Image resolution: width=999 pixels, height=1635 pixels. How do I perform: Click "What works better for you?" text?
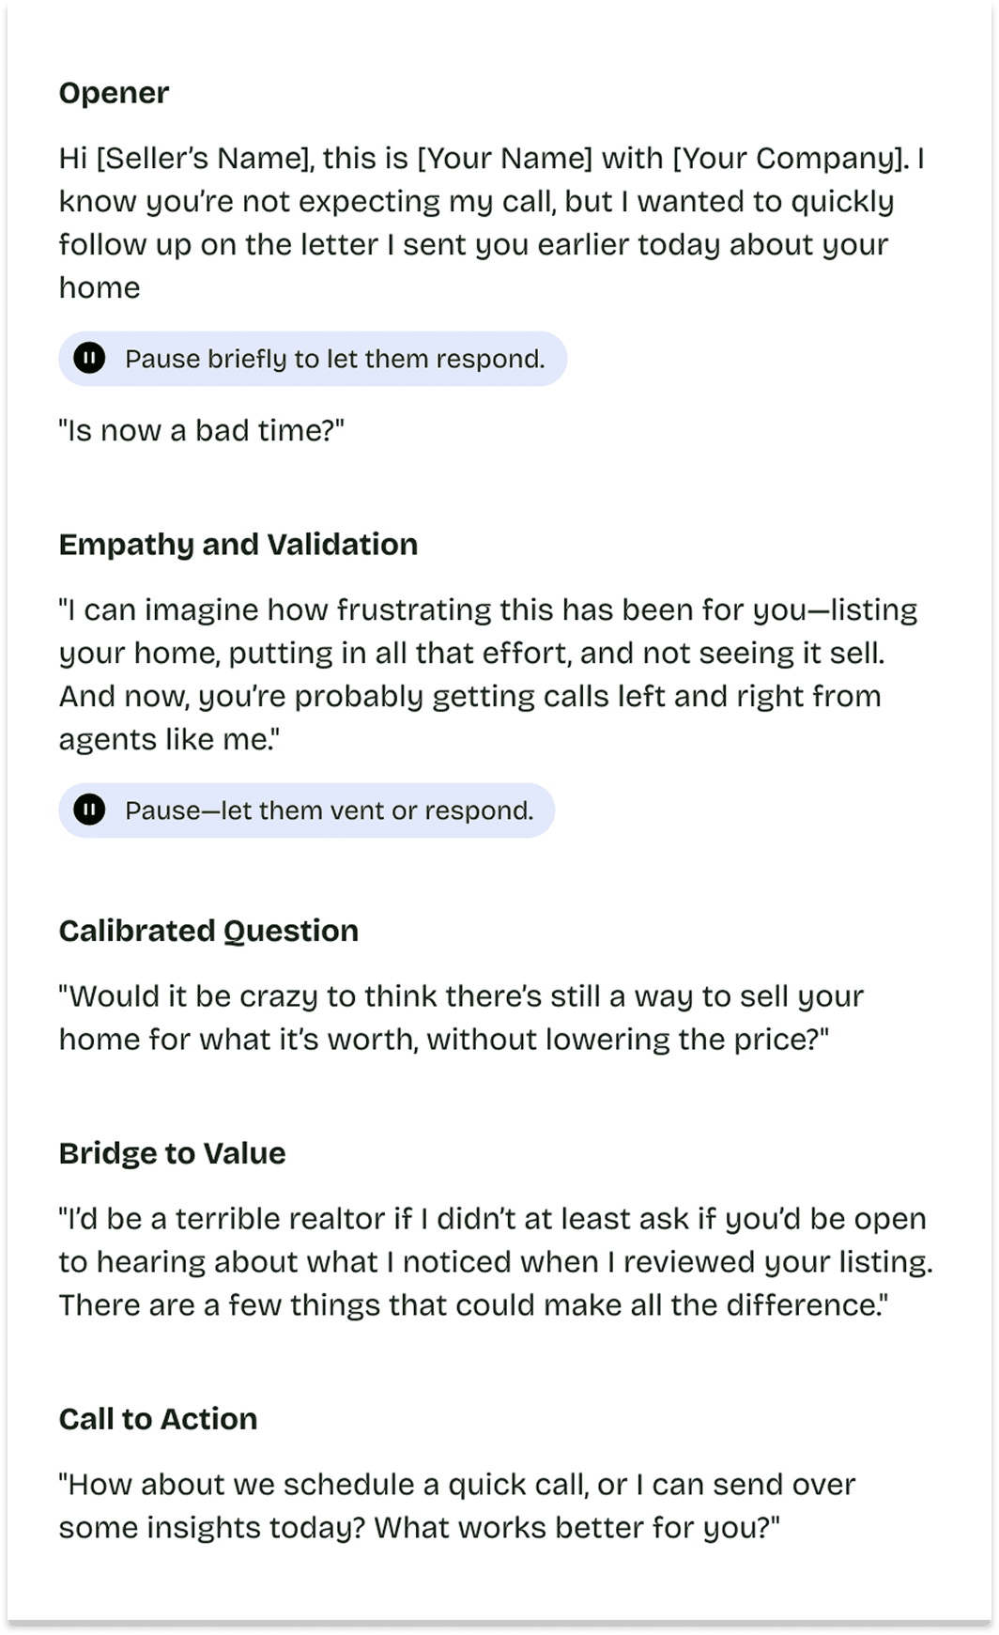[576, 1528]
